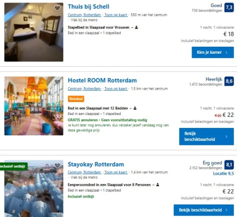Click the 8,1 review score badge
The image size is (237, 217).
click(229, 165)
